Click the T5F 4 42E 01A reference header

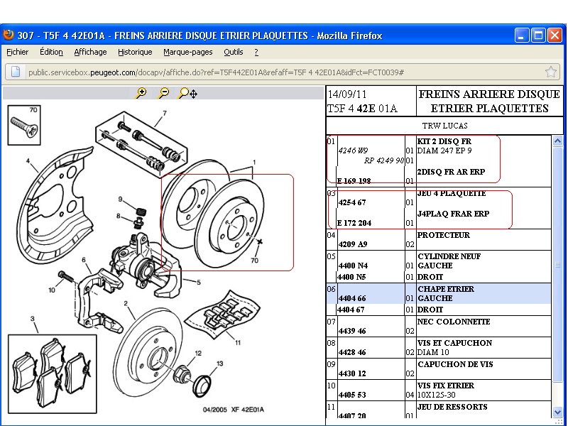tap(362, 109)
